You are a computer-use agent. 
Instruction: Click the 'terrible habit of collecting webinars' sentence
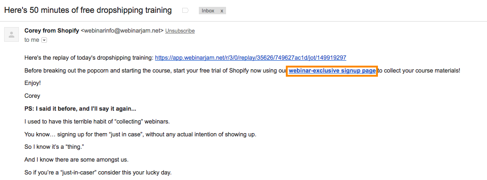97,121
